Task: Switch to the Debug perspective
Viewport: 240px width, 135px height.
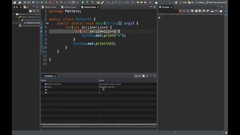Action: (x=200, y=3)
